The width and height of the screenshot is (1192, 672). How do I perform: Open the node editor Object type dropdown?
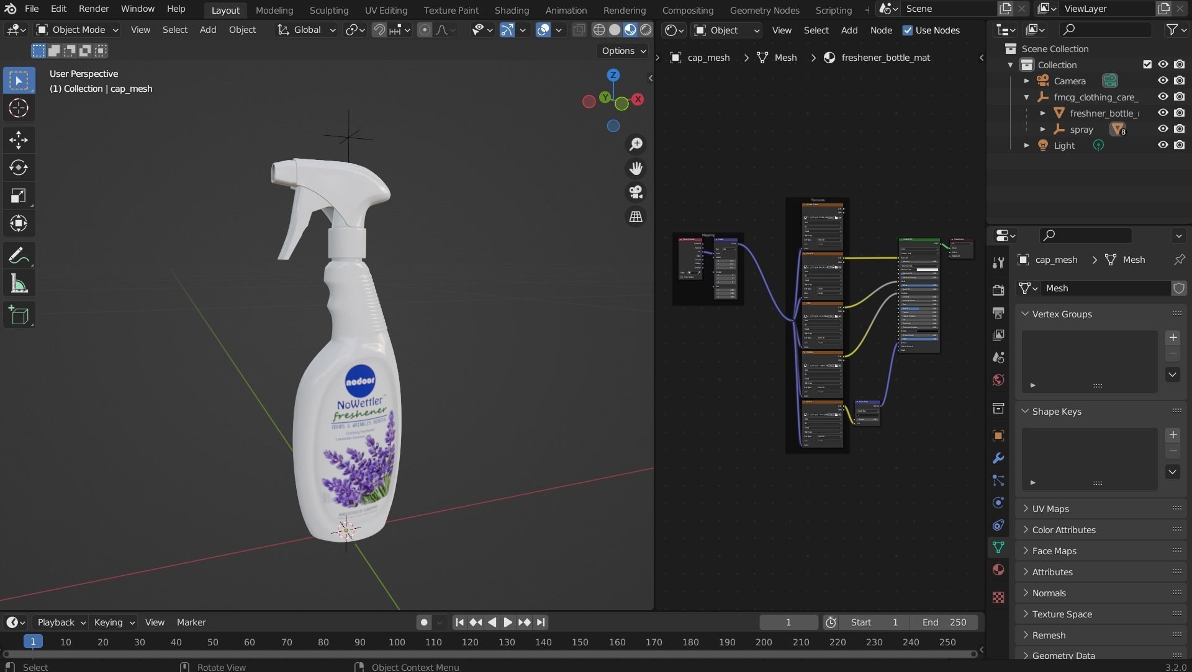(x=726, y=30)
